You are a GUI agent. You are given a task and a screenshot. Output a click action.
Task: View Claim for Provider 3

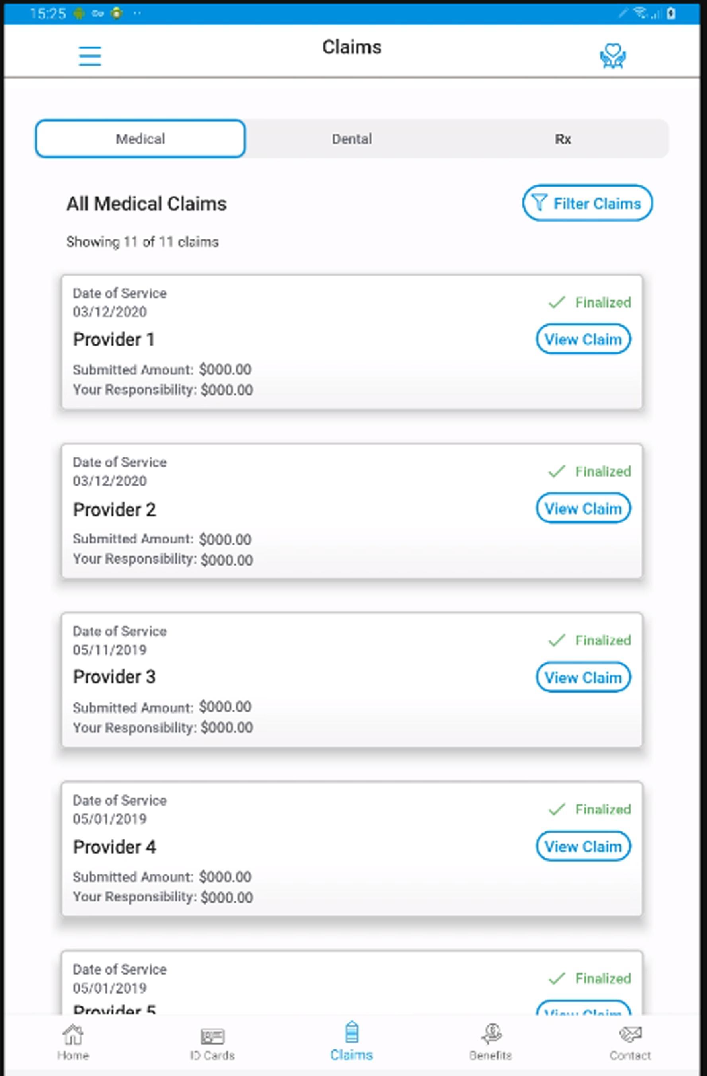[x=583, y=677]
